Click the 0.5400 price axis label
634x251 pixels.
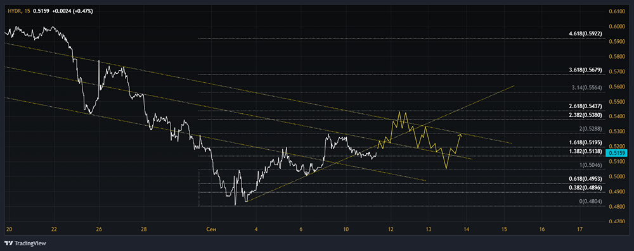click(x=617, y=116)
